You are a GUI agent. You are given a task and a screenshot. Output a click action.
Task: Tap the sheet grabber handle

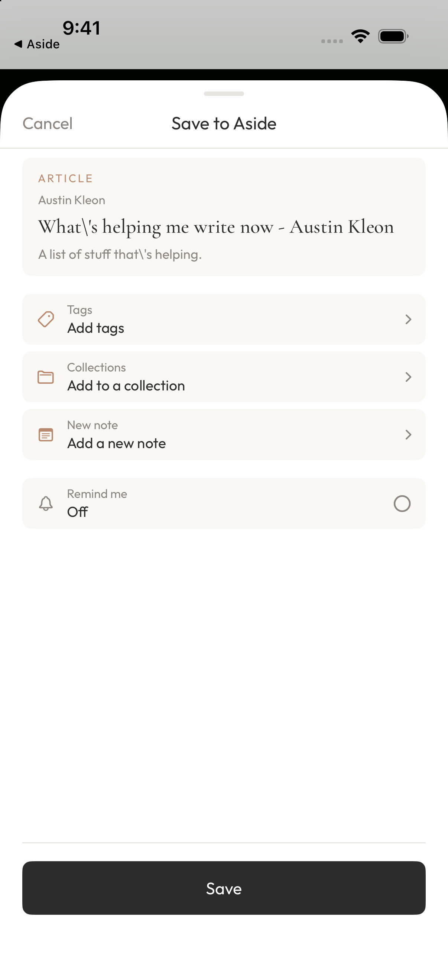pyautogui.click(x=224, y=93)
